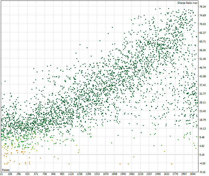Viewport: 209px width, 176px height.
Task: Select the 42.08 y-axis value
Action: click(x=202, y=76)
